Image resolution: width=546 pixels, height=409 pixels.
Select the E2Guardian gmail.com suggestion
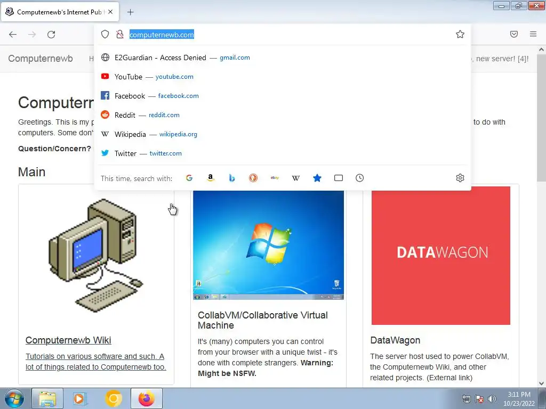point(283,58)
